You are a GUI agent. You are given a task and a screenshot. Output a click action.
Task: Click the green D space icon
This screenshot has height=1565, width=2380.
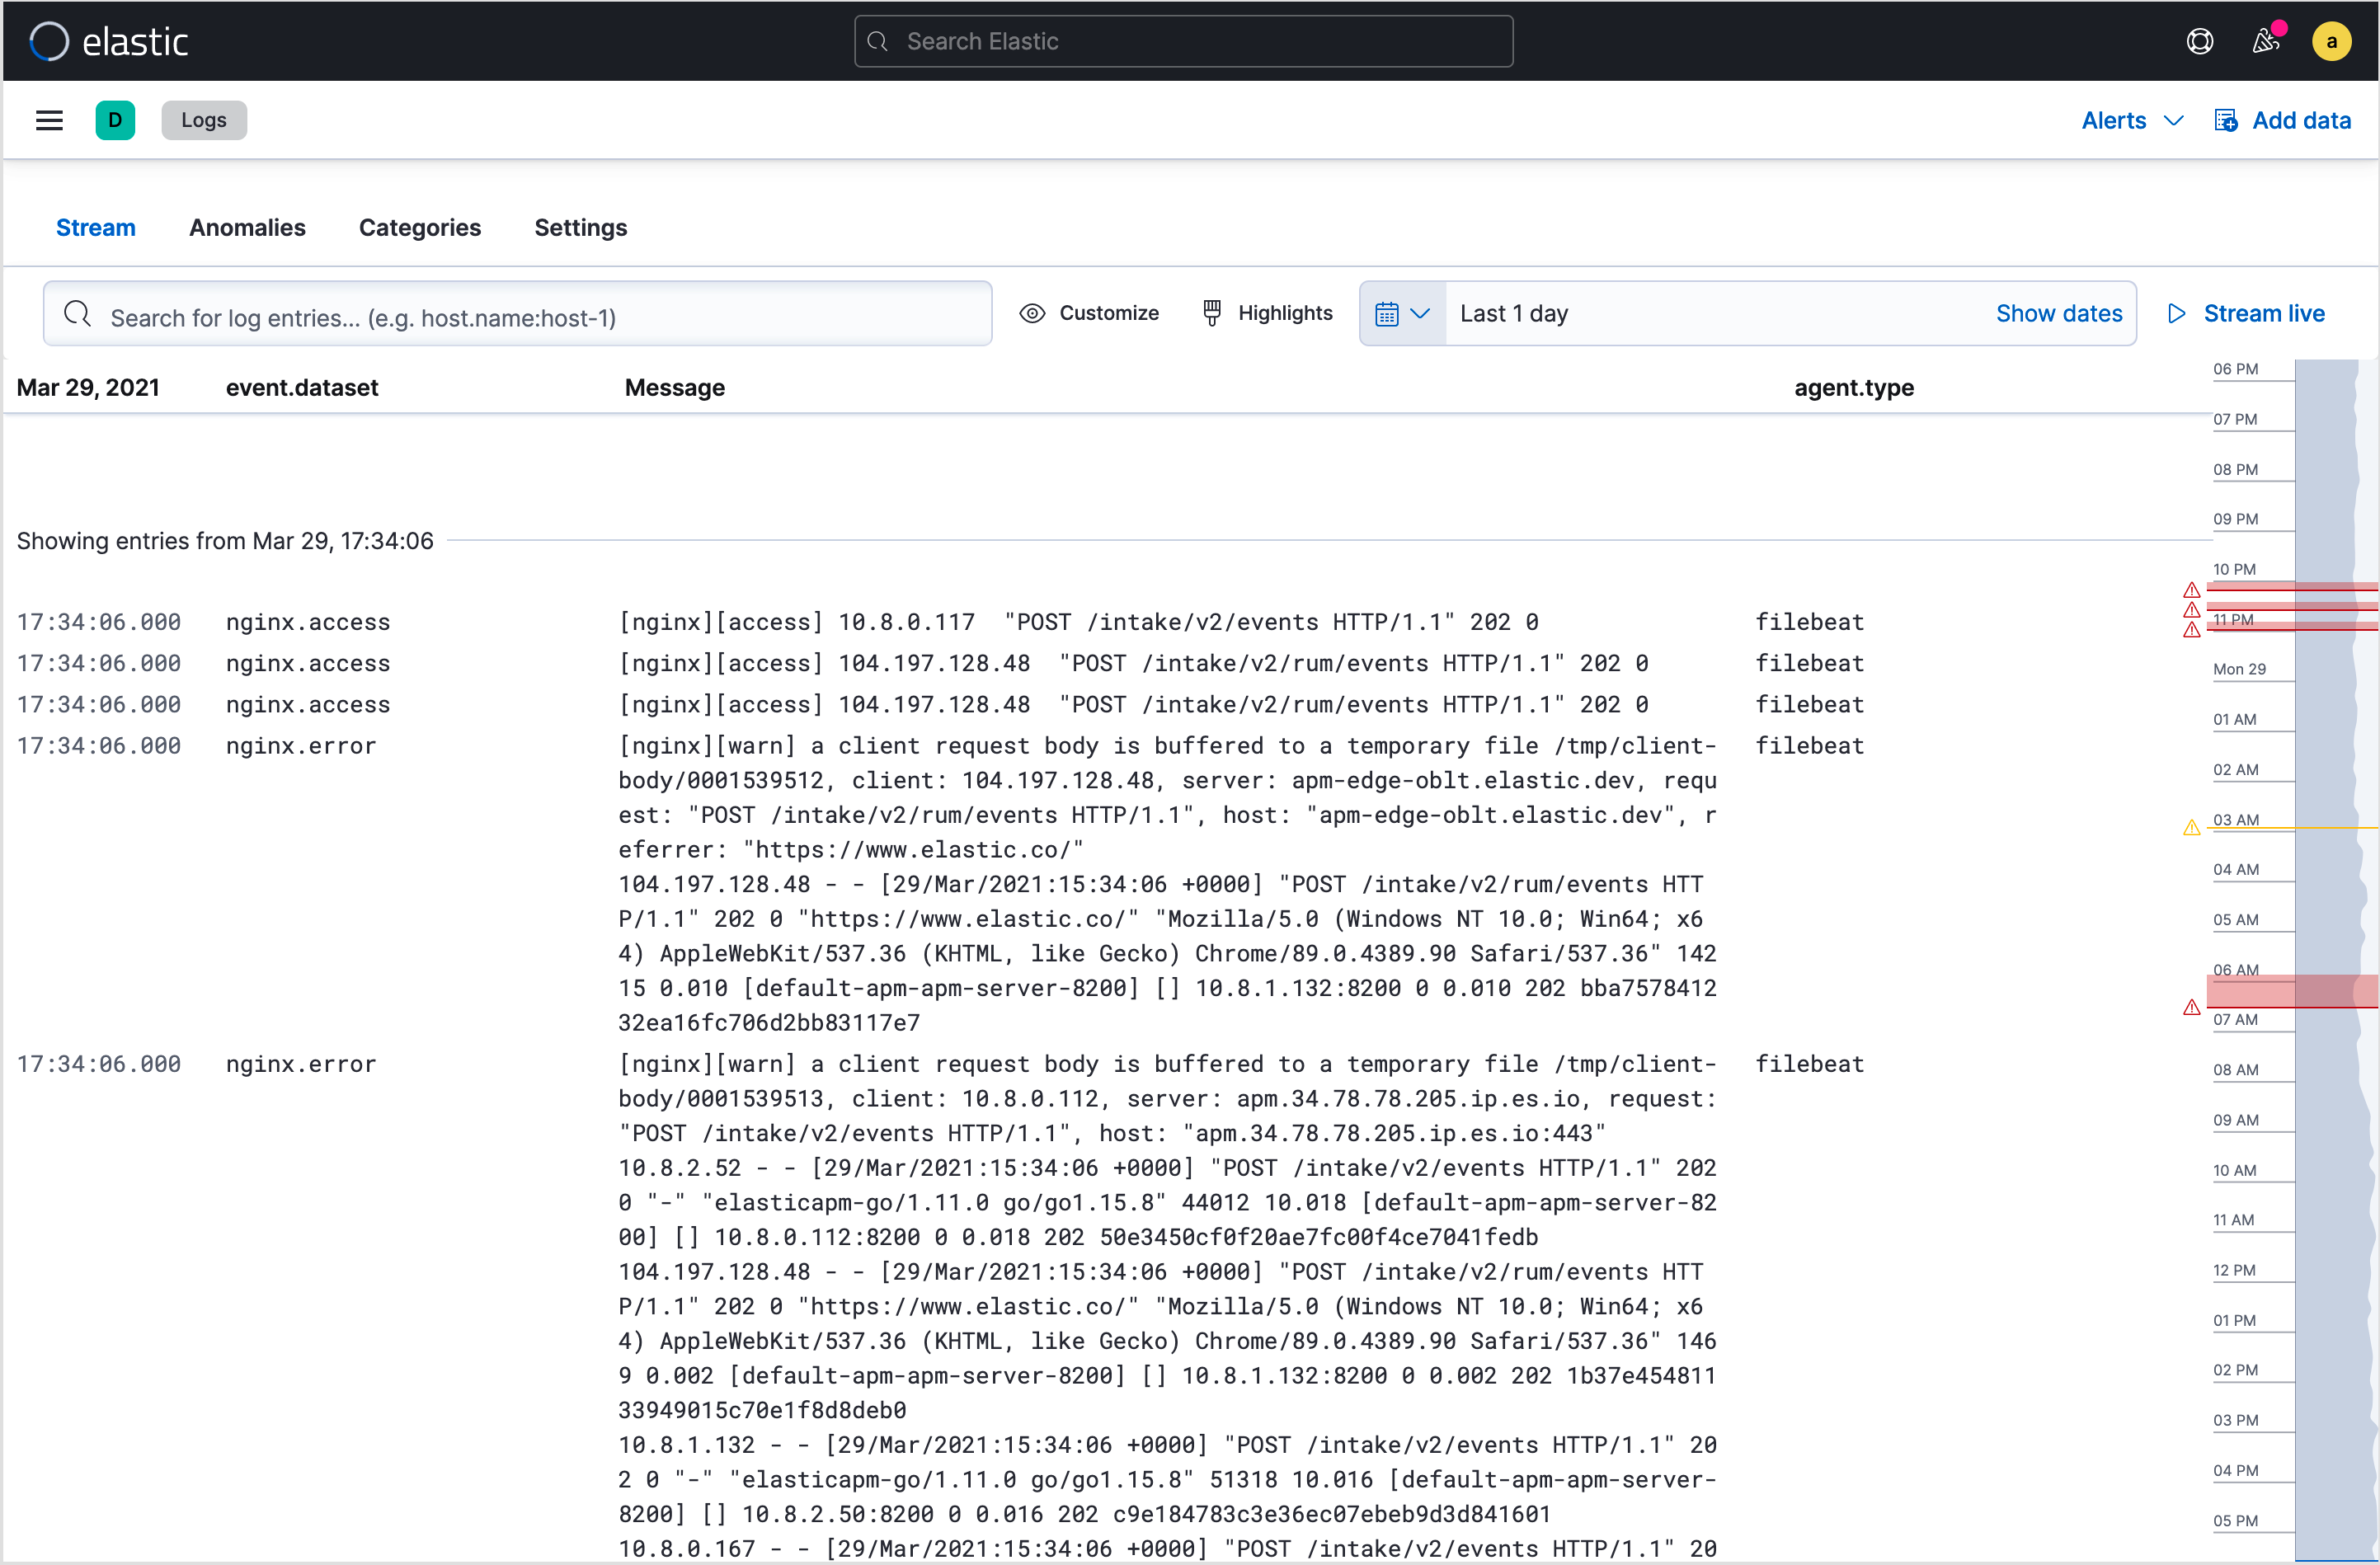point(115,120)
